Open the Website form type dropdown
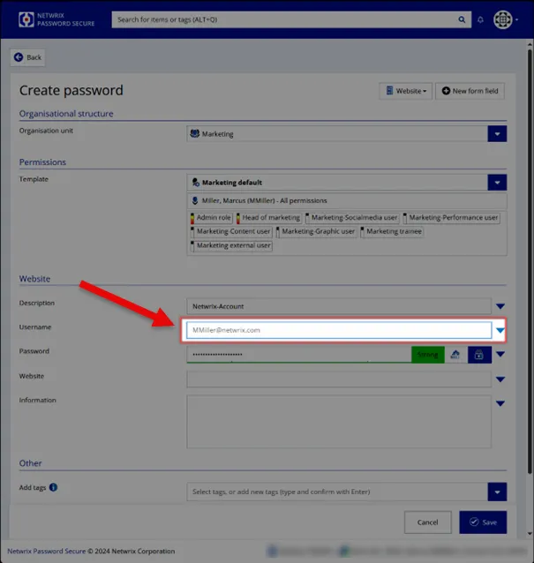The height and width of the screenshot is (563, 534). point(405,91)
